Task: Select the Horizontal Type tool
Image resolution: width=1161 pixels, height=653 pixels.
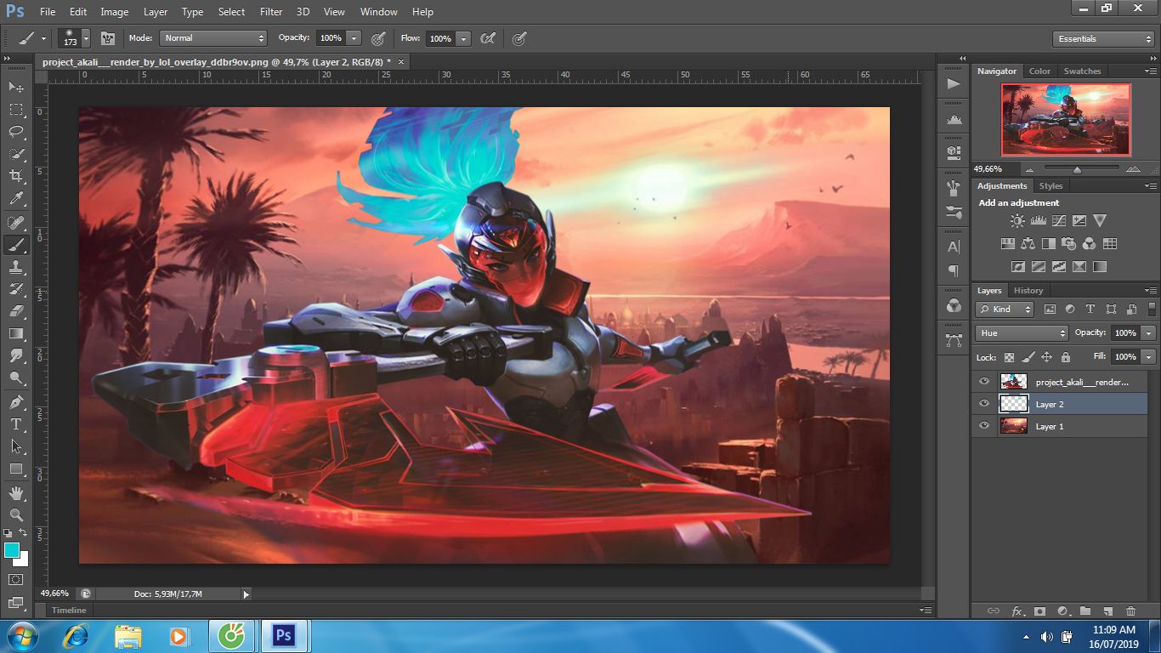Action: [x=16, y=423]
